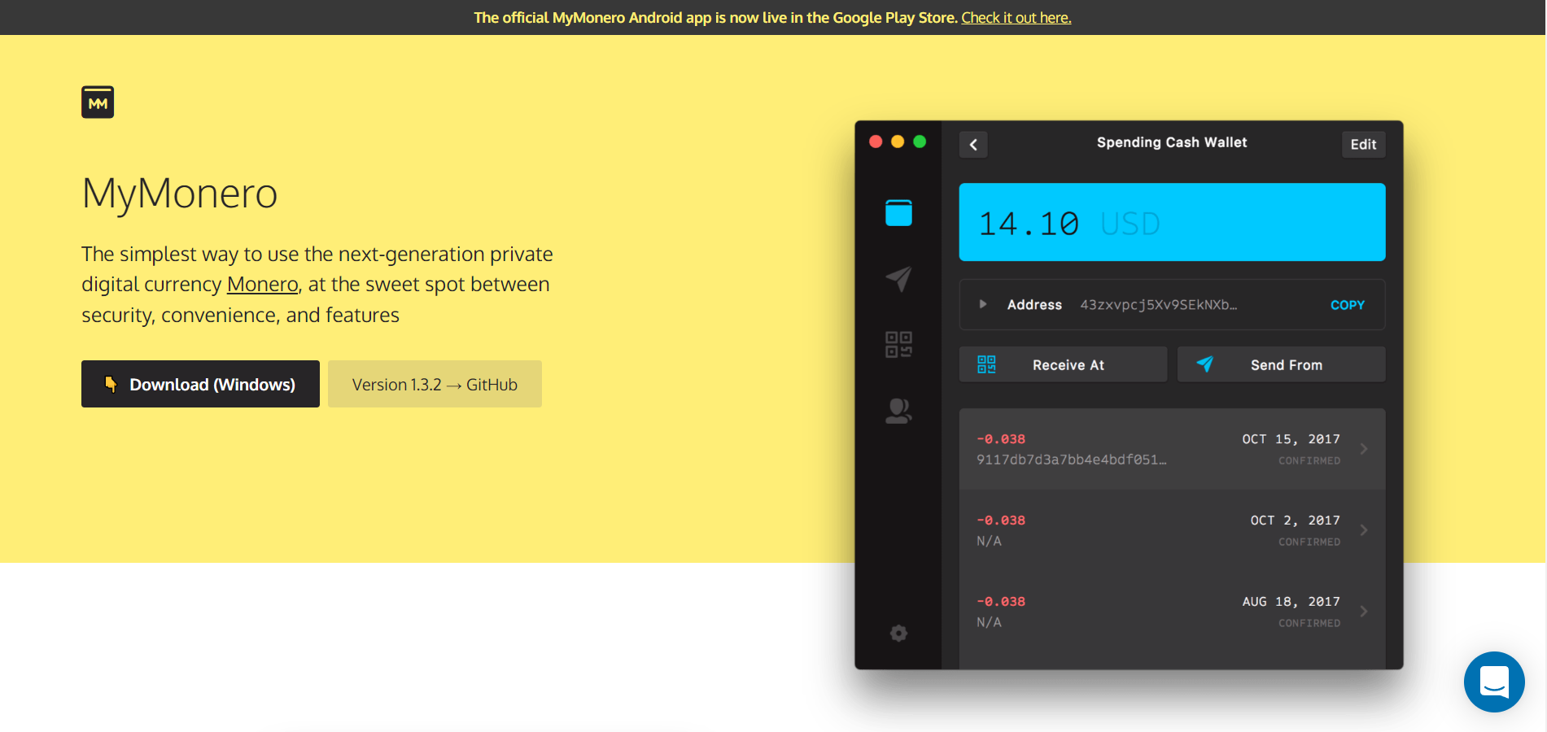
Task: Click the MyMonero logo icon
Action: [x=98, y=102]
